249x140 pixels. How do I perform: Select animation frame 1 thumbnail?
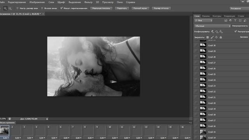pos(4,131)
